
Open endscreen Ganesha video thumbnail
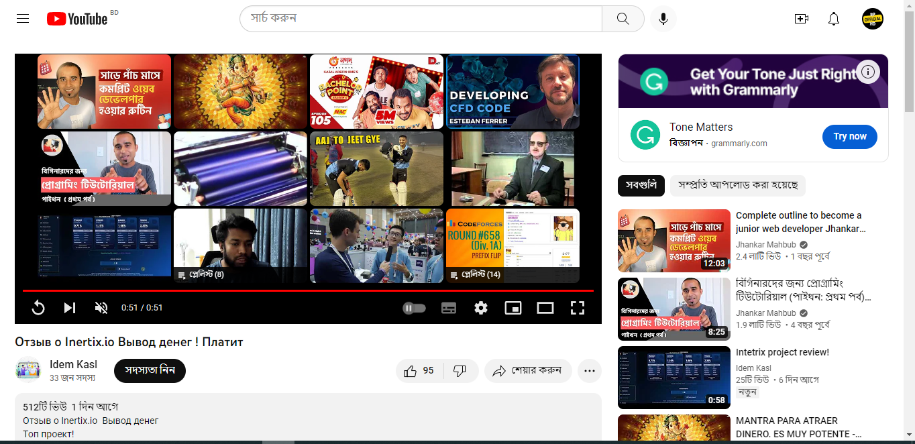(x=240, y=91)
